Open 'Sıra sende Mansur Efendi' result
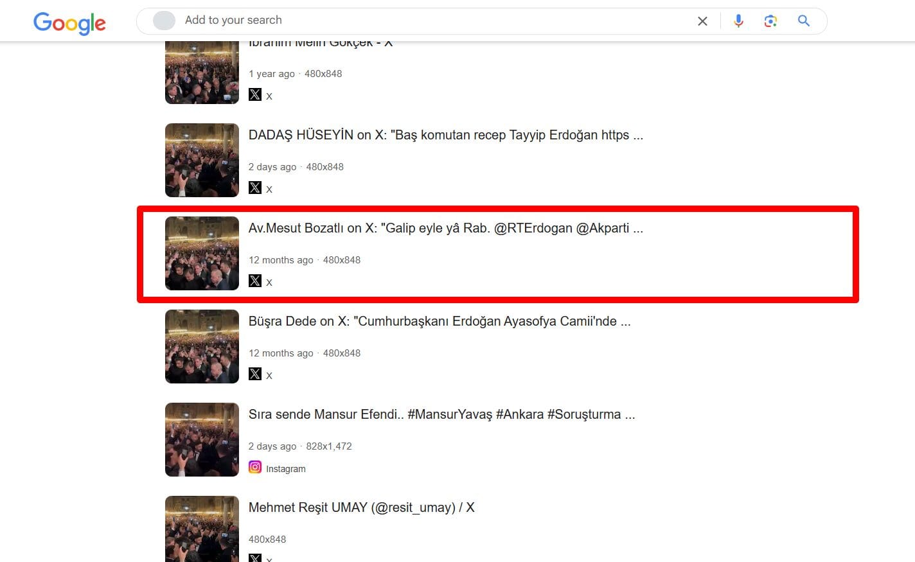 tap(441, 415)
